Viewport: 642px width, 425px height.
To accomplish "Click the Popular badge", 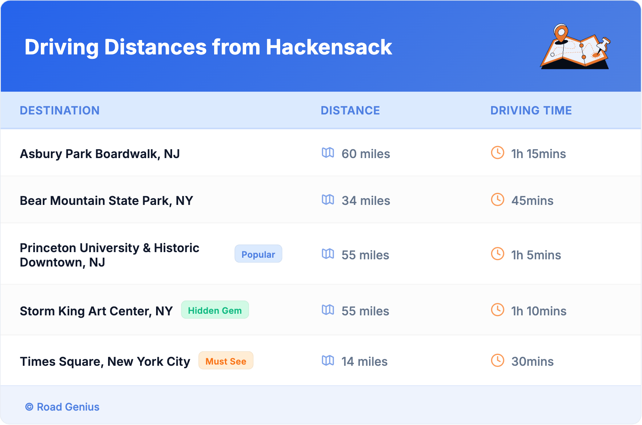I will click(x=258, y=254).
